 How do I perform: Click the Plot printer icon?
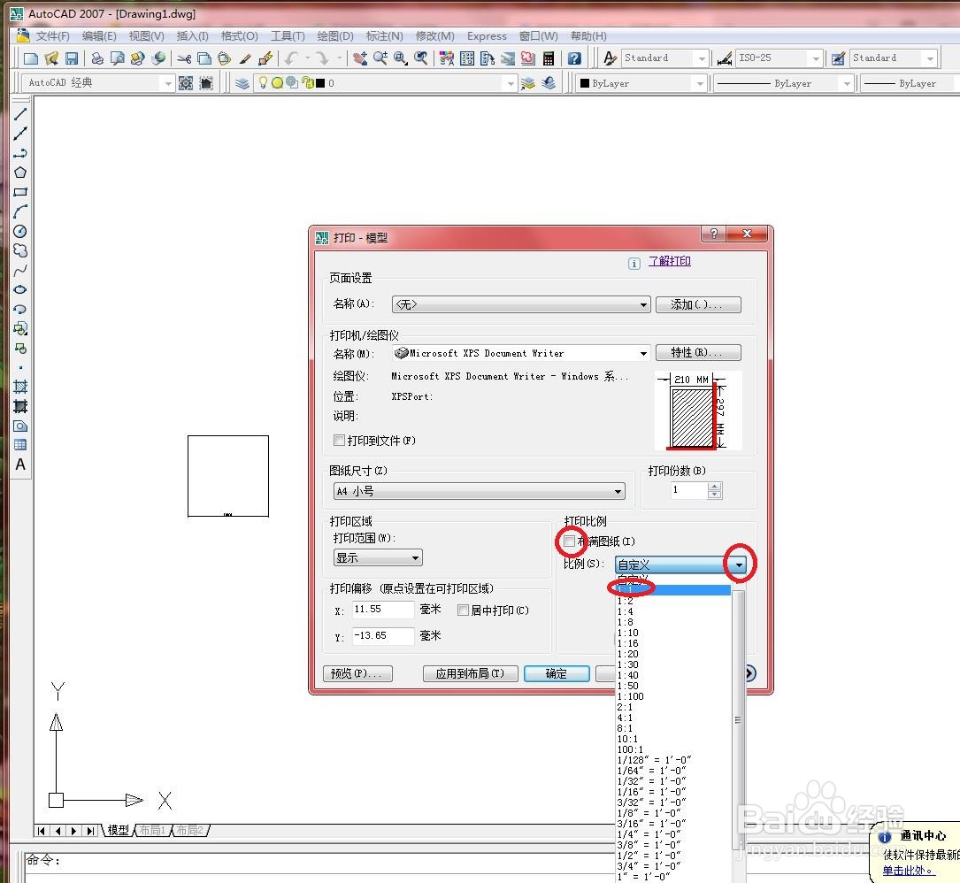click(96, 58)
